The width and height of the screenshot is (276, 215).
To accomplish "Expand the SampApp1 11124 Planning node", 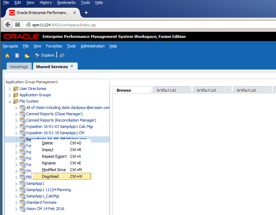I will pyautogui.click(x=17, y=190).
